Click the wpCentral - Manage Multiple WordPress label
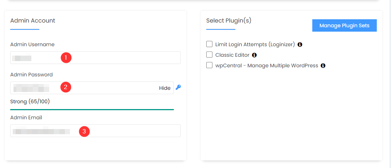This screenshot has height=168, width=391. coord(266,66)
